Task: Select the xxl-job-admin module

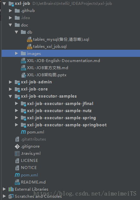Action: [x=36, y=82]
